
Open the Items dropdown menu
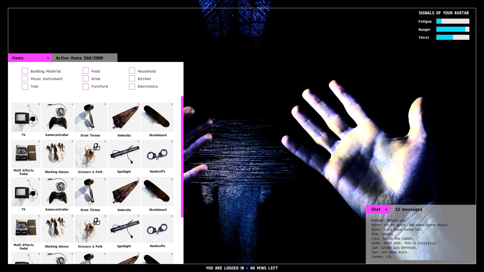tap(30, 58)
